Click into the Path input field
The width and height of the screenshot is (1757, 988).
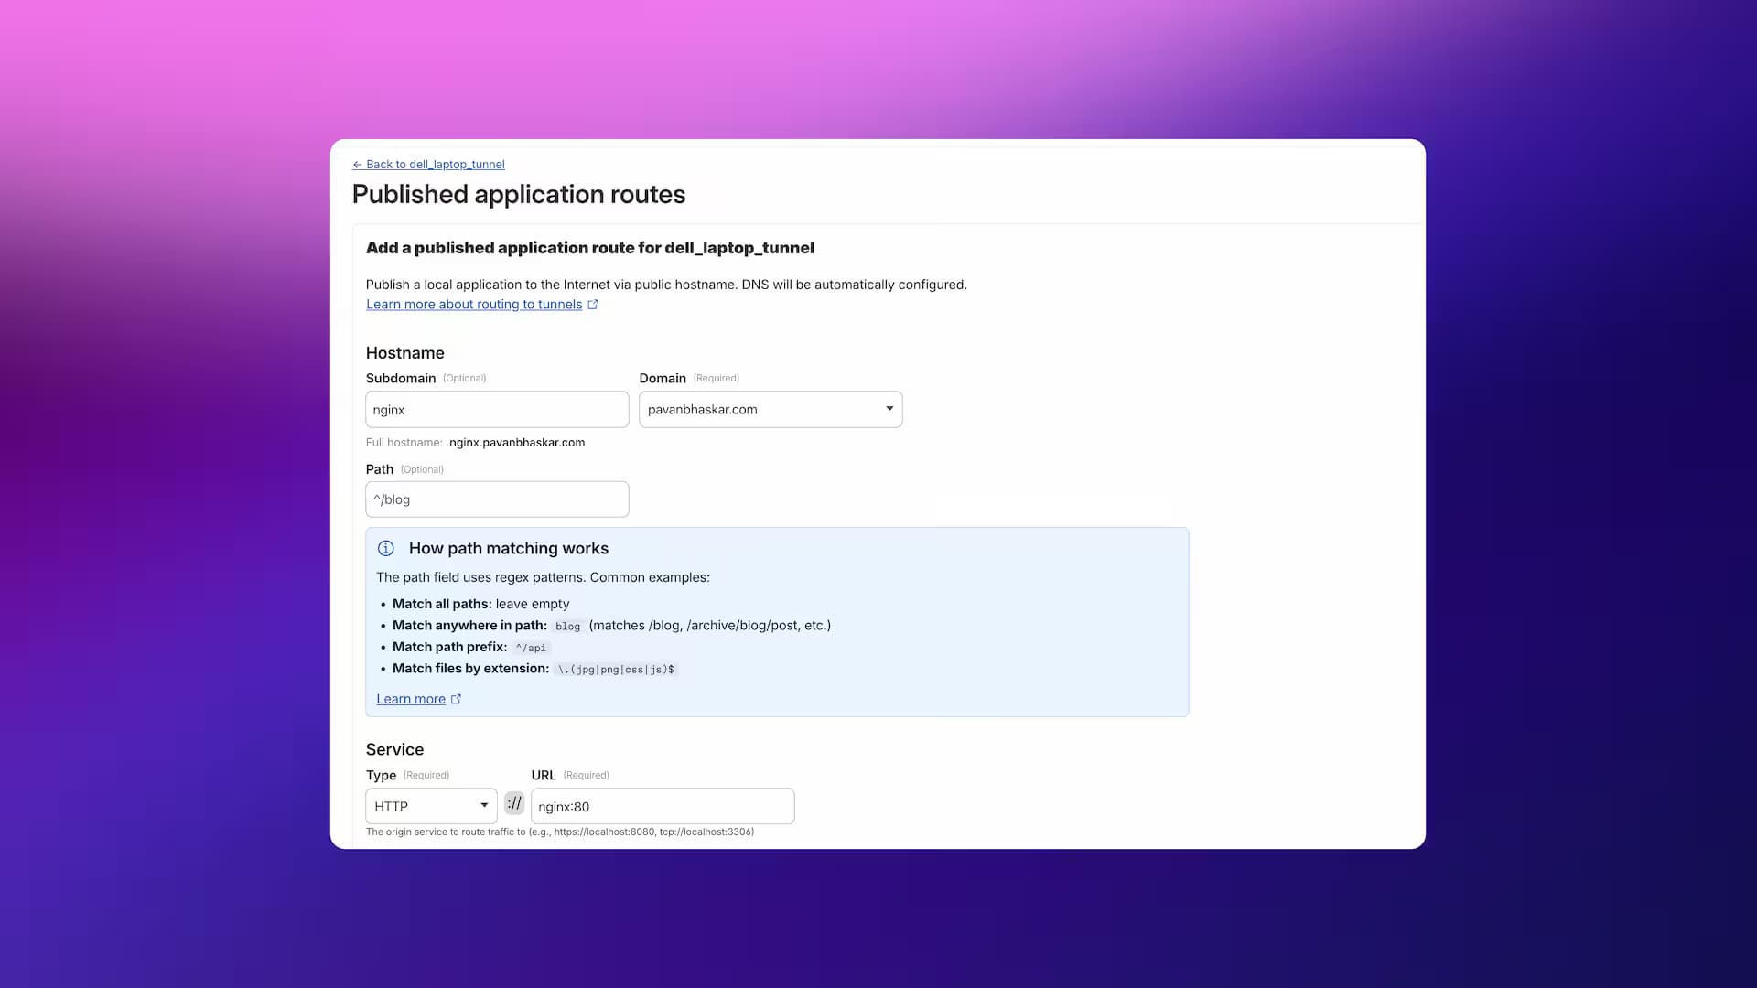(496, 499)
